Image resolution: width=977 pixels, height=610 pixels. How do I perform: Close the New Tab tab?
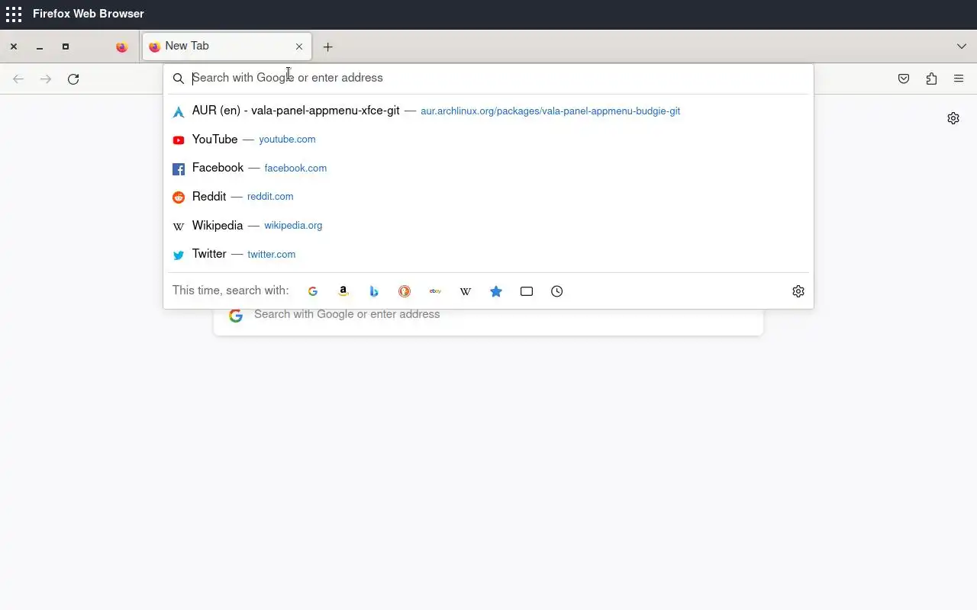(299, 47)
